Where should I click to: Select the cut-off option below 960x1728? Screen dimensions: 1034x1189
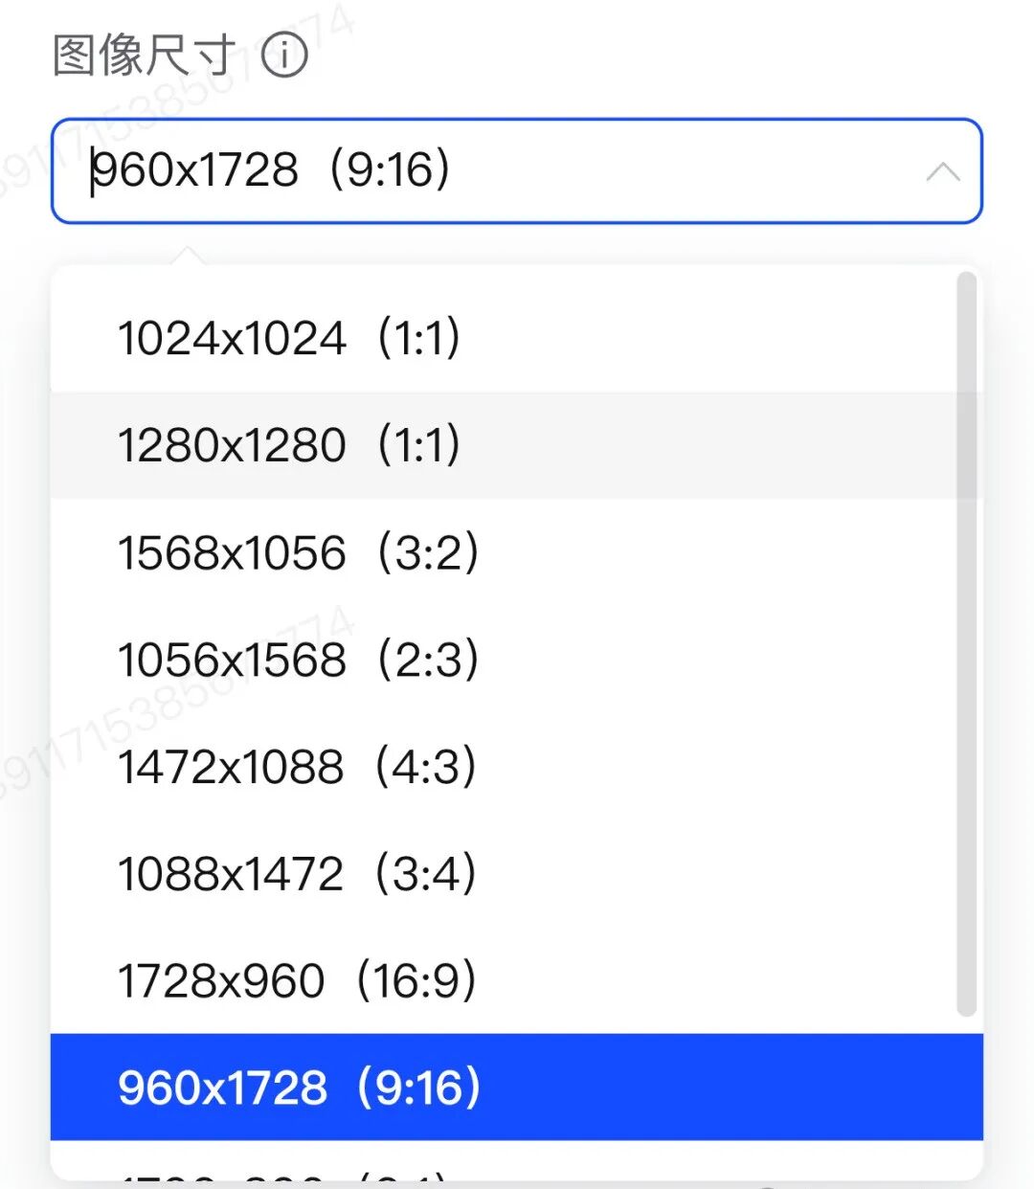click(287, 1174)
